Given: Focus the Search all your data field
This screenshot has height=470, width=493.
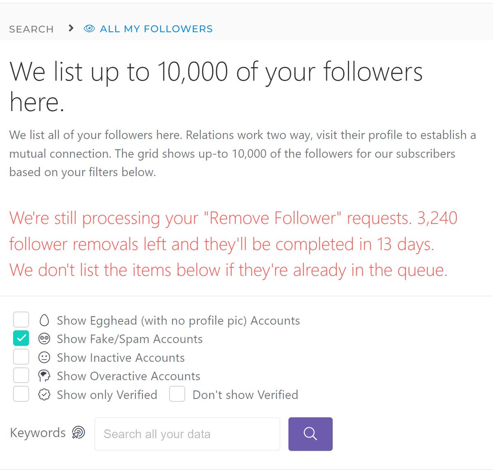Looking at the screenshot, I should coord(187,434).
